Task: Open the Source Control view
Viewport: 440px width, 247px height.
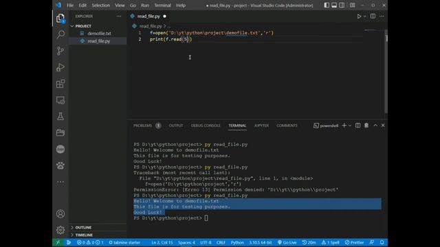Action: click(60, 51)
